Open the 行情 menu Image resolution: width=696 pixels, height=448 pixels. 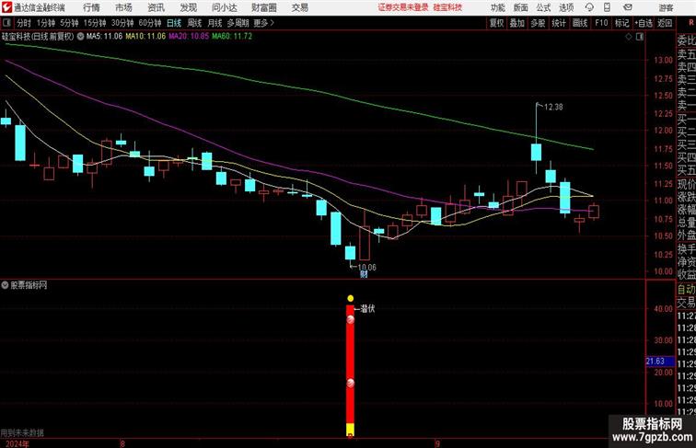91,7
